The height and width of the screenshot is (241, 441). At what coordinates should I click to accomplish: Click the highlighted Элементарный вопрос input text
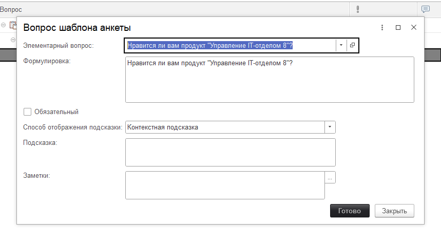210,46
